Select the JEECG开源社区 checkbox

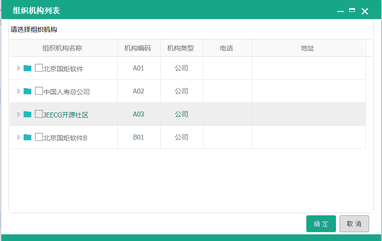click(39, 114)
